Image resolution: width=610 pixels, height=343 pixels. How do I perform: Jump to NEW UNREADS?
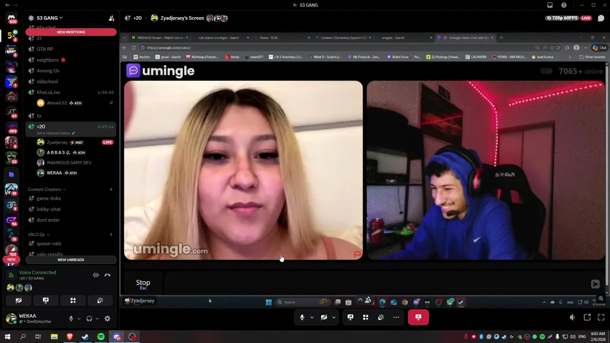(x=71, y=260)
